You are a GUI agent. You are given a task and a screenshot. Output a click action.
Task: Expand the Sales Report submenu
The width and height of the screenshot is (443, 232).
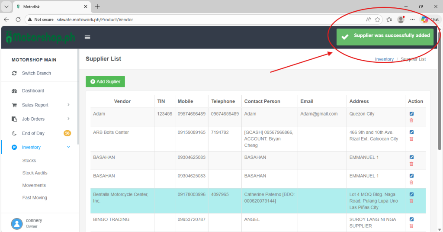point(68,105)
